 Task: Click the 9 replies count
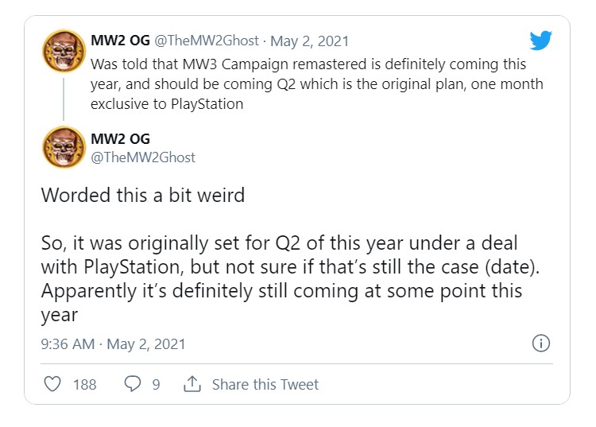click(x=156, y=385)
